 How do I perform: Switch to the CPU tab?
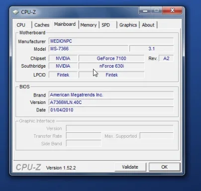(21, 25)
